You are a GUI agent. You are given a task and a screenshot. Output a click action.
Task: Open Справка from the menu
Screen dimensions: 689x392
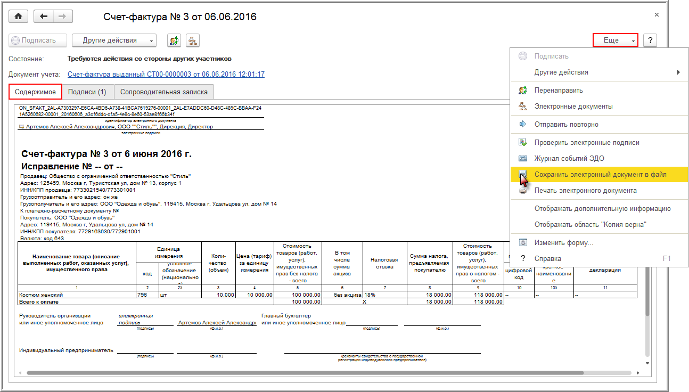pyautogui.click(x=599, y=259)
